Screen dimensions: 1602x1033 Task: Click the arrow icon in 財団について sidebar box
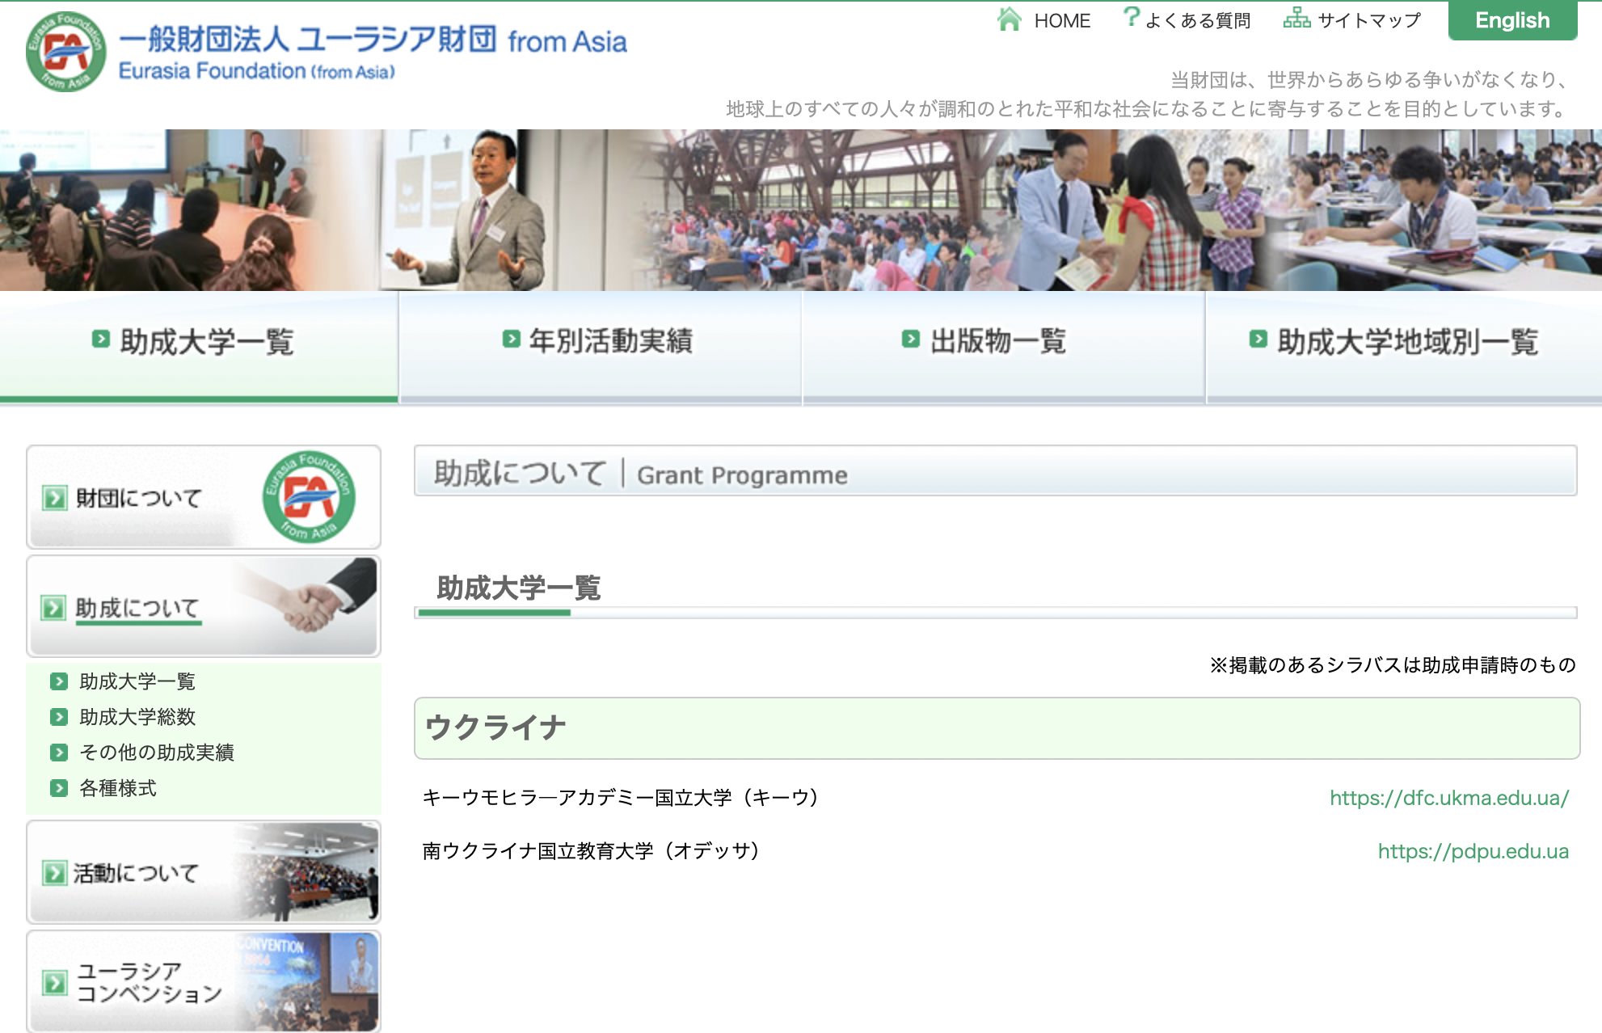pyautogui.click(x=54, y=498)
